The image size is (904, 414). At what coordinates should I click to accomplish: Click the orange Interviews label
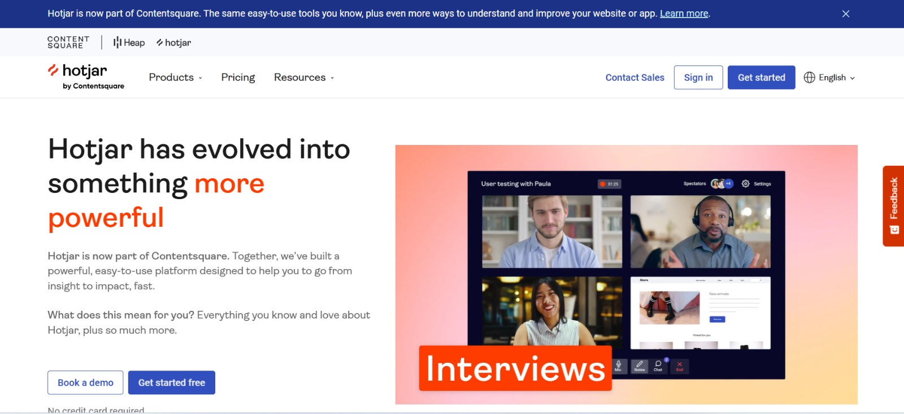tap(515, 368)
